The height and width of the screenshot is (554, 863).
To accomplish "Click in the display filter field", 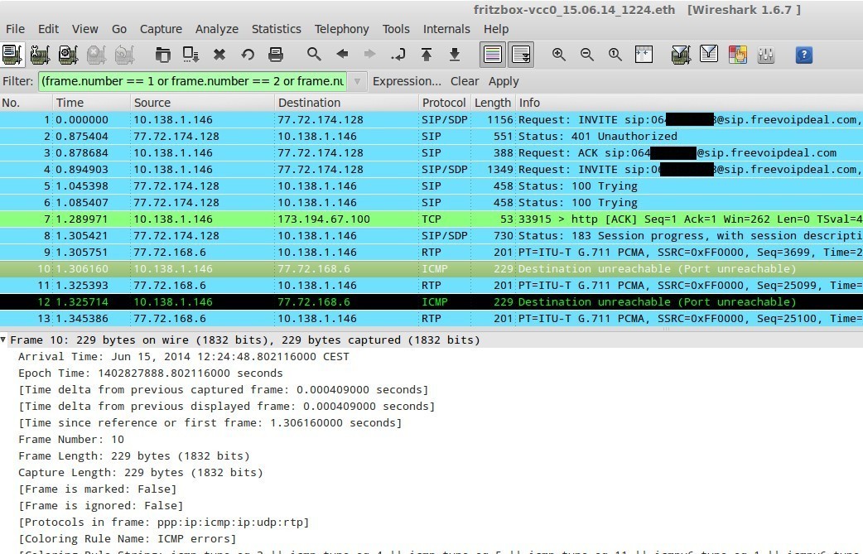I will click(193, 81).
